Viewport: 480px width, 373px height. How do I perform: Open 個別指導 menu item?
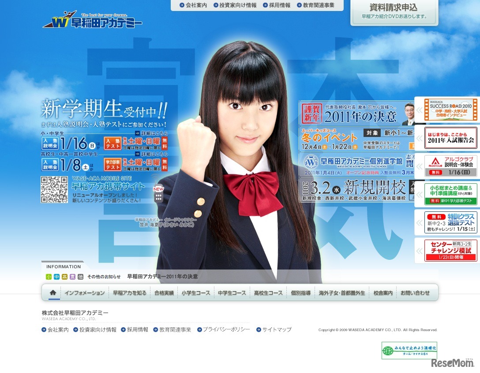(300, 293)
